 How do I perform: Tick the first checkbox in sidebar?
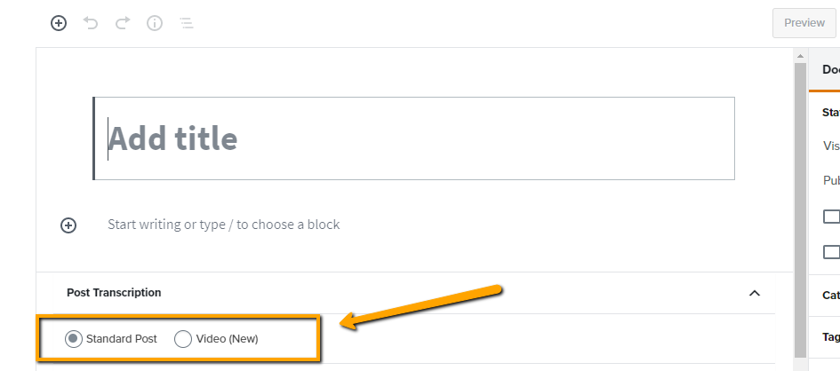point(831,217)
